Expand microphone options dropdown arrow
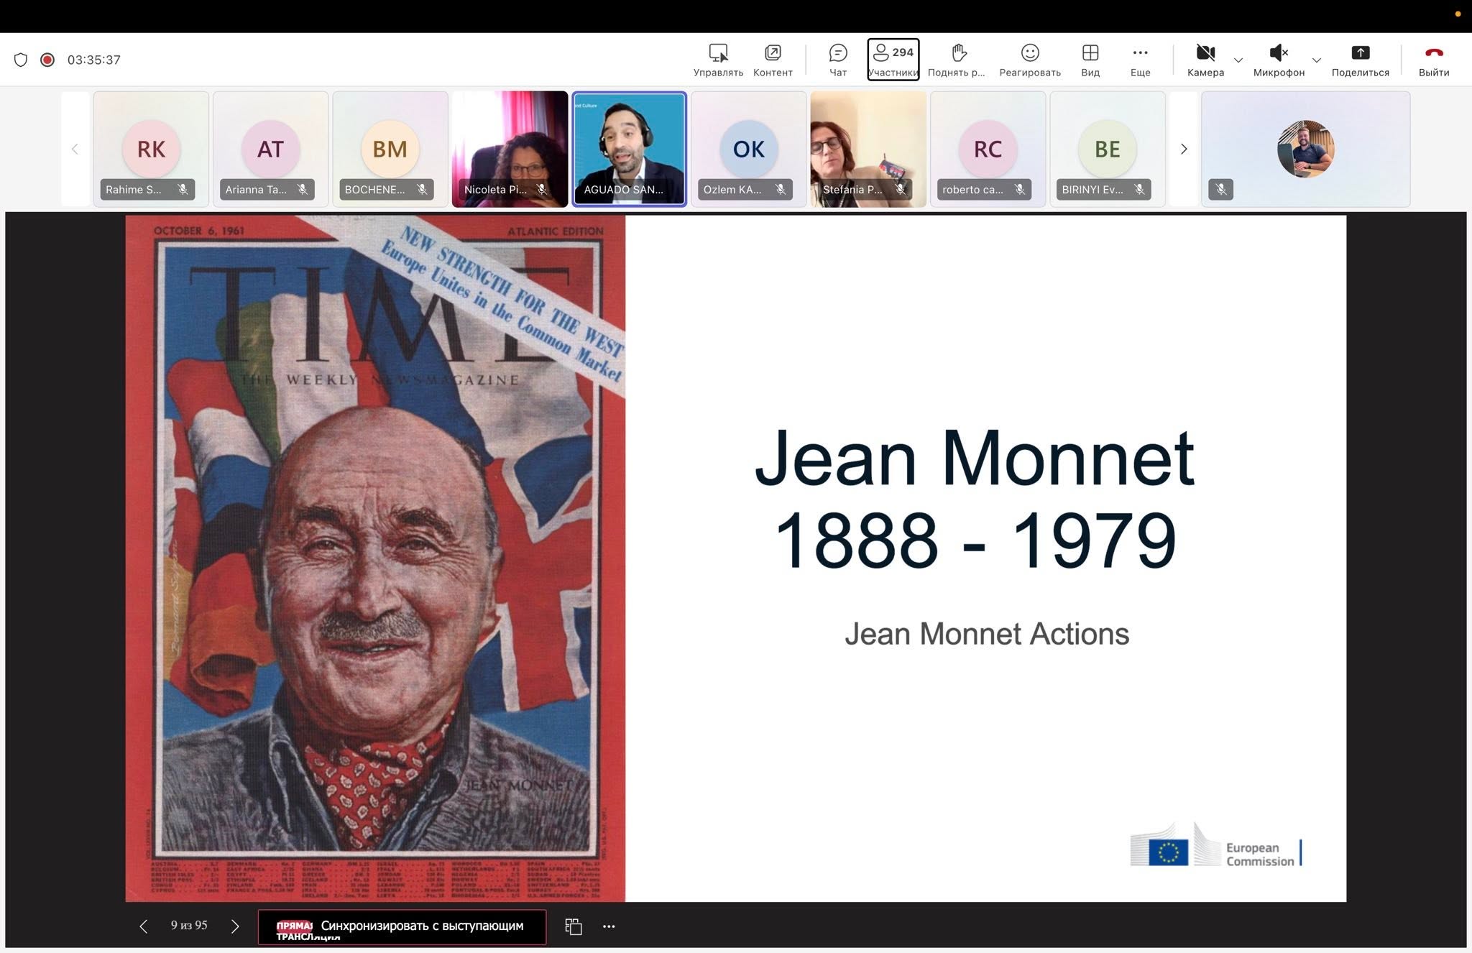This screenshot has width=1472, height=953. click(1317, 60)
